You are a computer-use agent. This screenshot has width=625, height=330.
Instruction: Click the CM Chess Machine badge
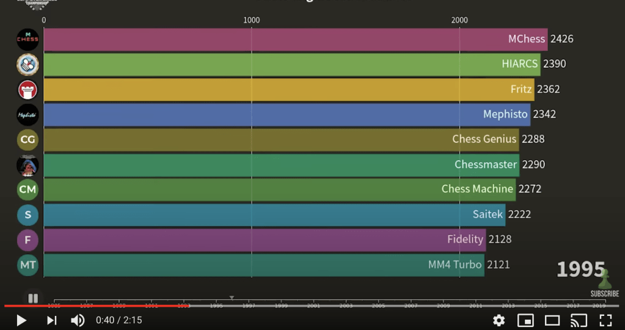pos(27,189)
